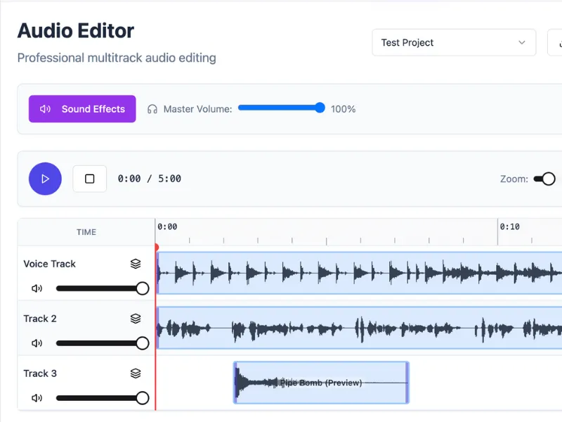
Task: Click the layers icon on Track 3
Action: [136, 373]
